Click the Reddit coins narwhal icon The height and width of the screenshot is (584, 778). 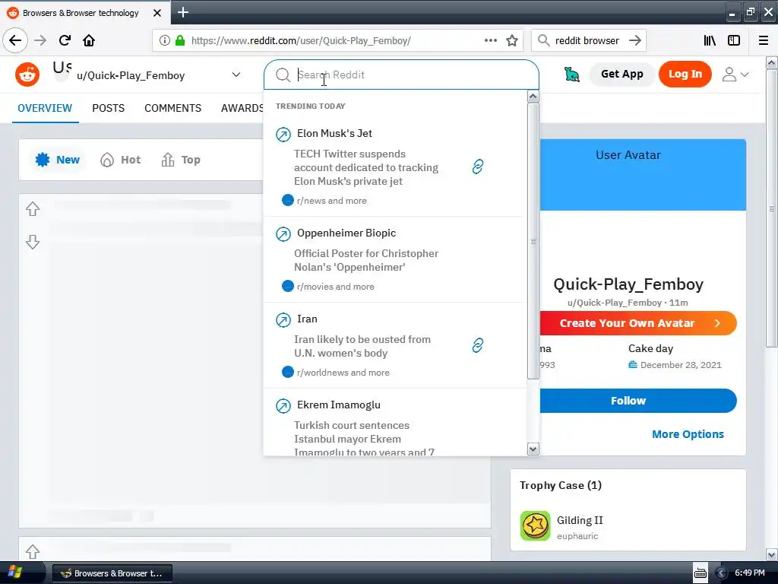coord(571,75)
